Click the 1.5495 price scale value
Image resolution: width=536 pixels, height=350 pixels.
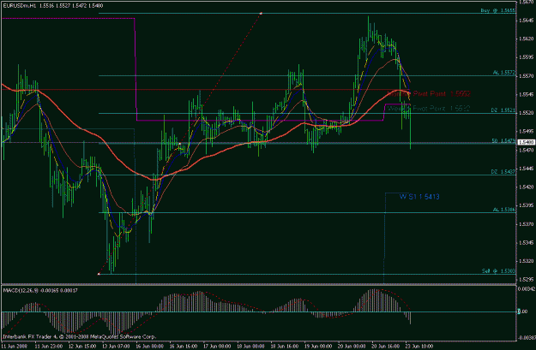click(x=527, y=131)
